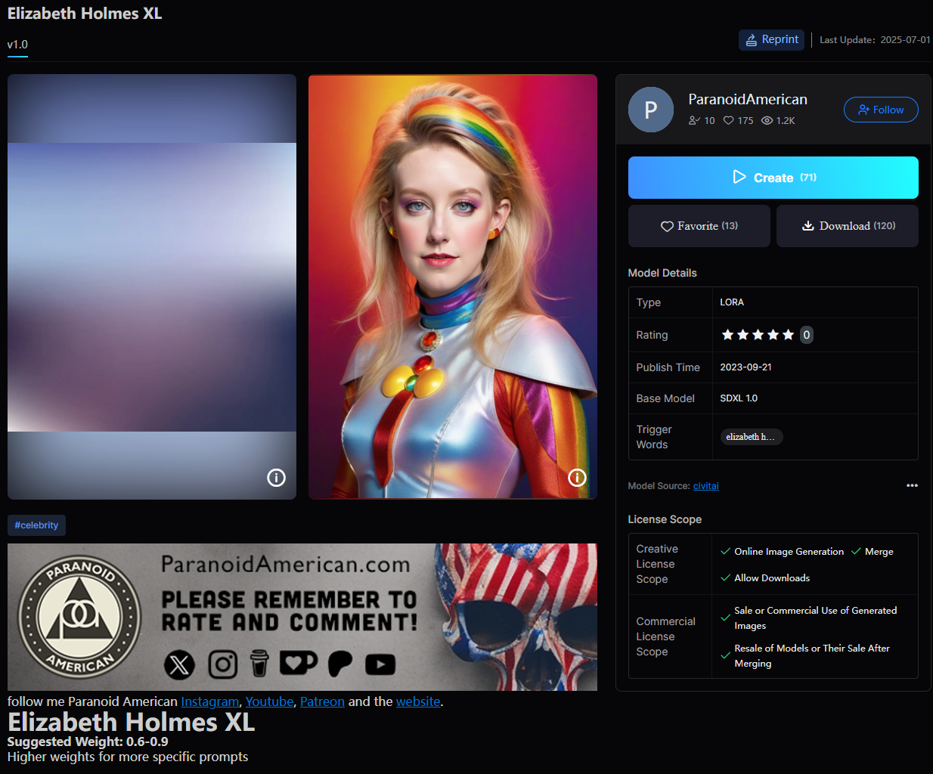Open the blurred preview thumbnail
933x774 pixels.
[x=152, y=286]
